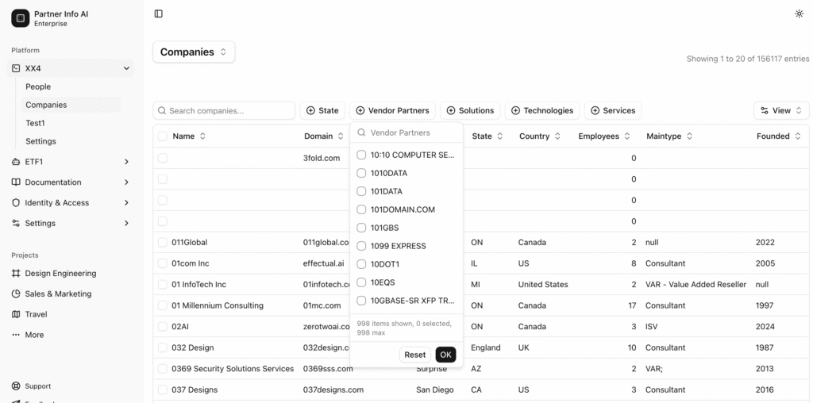Sort by the Name column arrows
Image resolution: width=813 pixels, height=403 pixels.
[202, 136]
